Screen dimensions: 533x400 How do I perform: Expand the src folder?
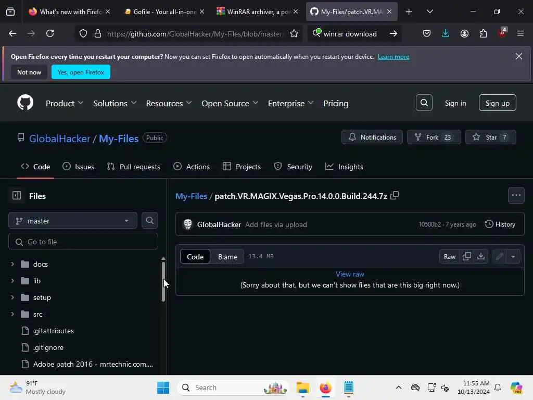click(x=12, y=314)
